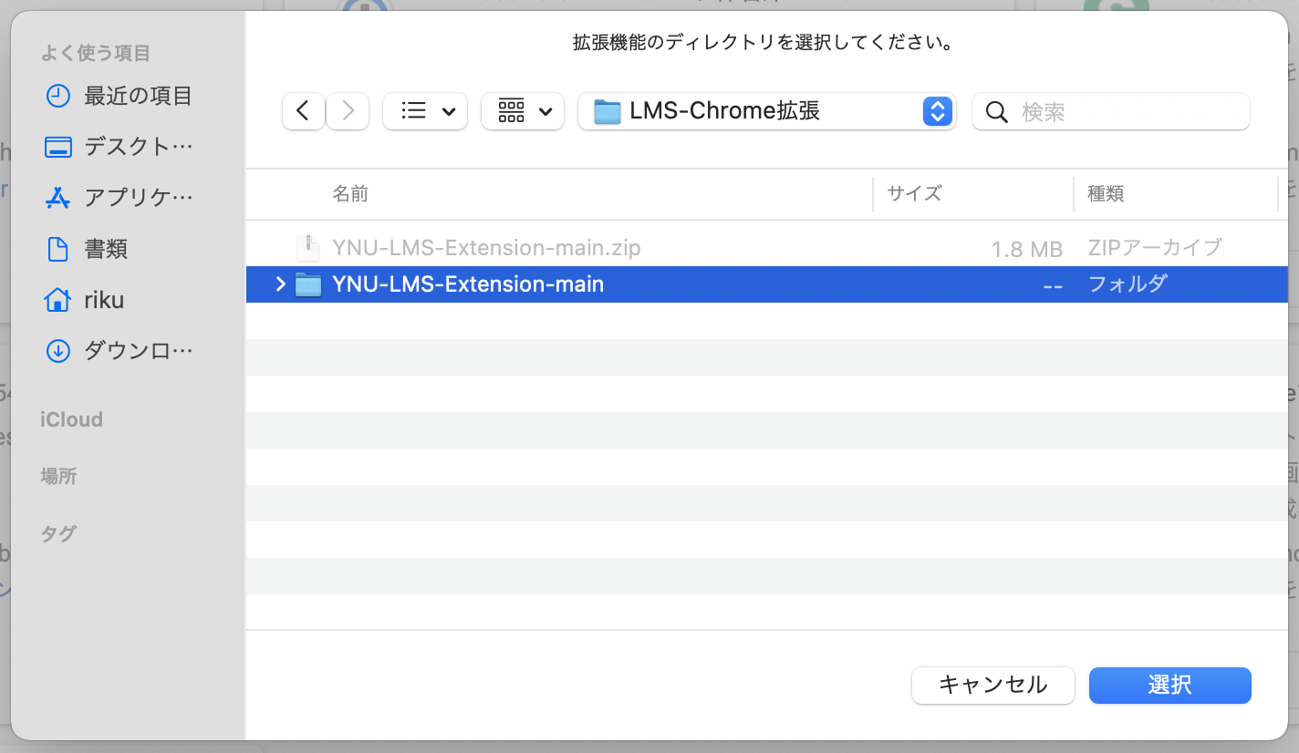Viewport: 1299px width, 753px height.
Task: Click the iCloud sidebar section header
Action: click(71, 420)
